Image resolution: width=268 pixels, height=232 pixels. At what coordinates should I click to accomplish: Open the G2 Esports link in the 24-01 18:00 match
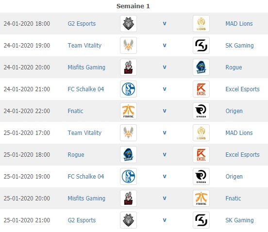tap(82, 24)
